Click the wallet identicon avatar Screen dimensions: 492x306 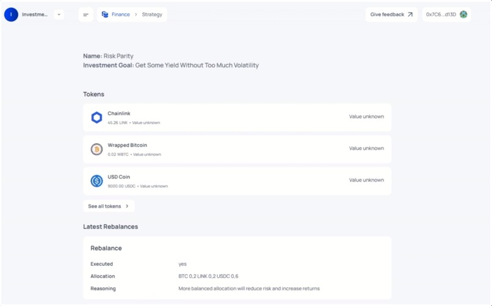tap(463, 15)
